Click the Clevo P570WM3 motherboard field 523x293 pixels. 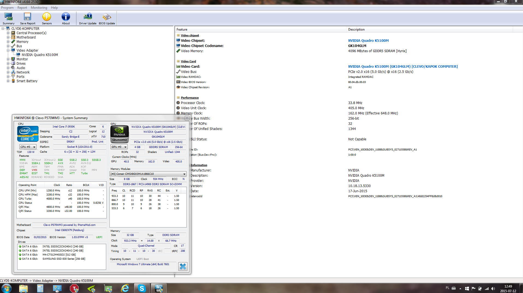[x=69, y=225]
